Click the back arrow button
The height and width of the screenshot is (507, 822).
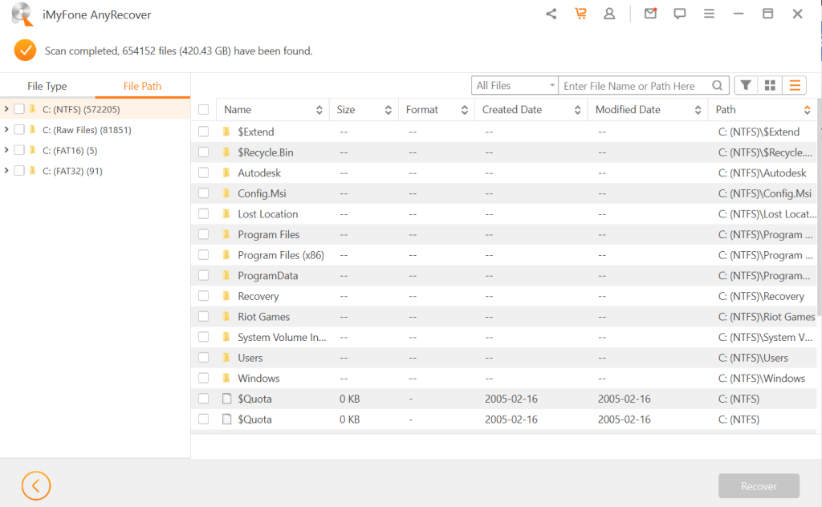35,485
